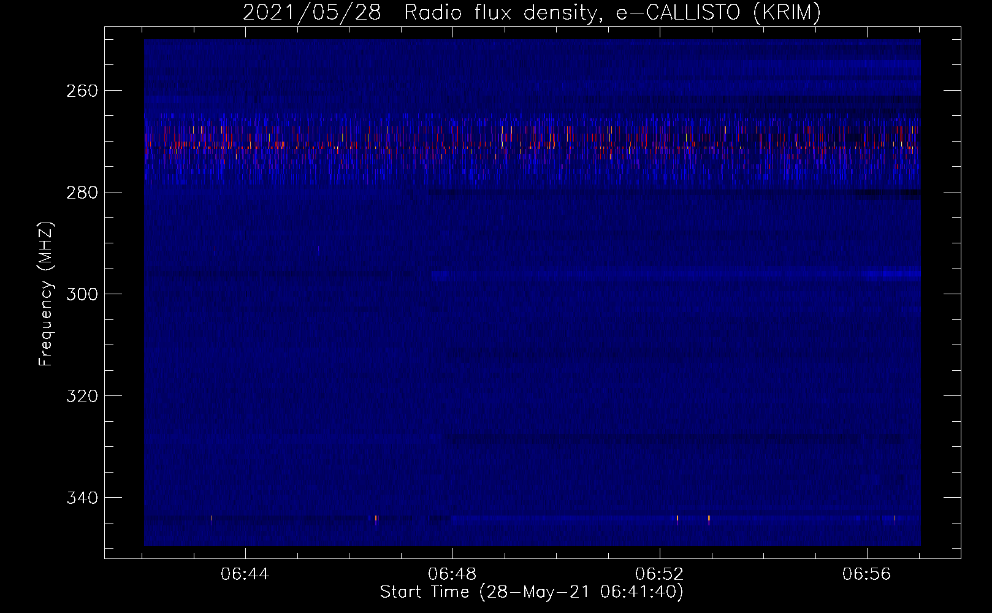
Task: Select the "Frequency (MHZ)" y-axis label
Action: coord(46,294)
